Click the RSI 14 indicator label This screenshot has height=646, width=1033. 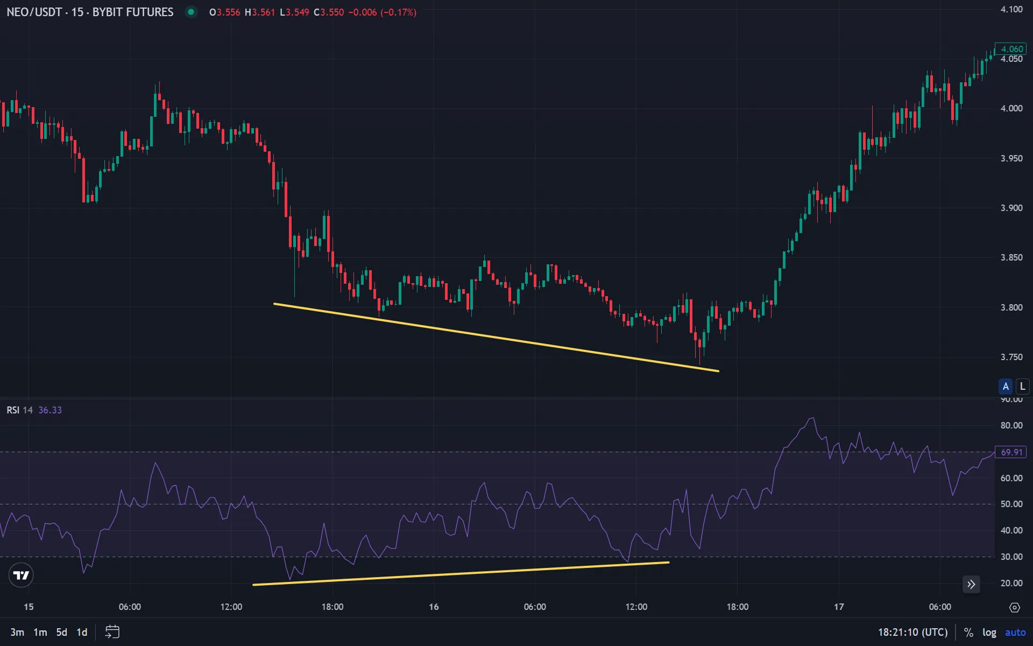tap(19, 410)
